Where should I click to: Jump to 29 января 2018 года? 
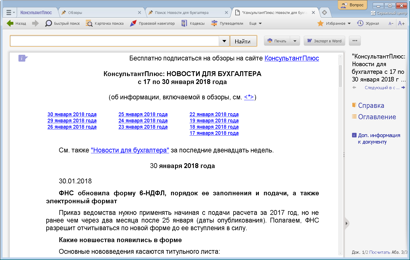(x=72, y=121)
